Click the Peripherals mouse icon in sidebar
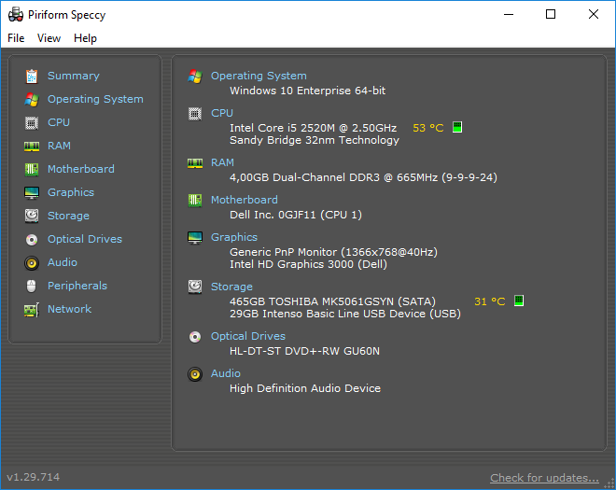The width and height of the screenshot is (616, 490). [32, 286]
